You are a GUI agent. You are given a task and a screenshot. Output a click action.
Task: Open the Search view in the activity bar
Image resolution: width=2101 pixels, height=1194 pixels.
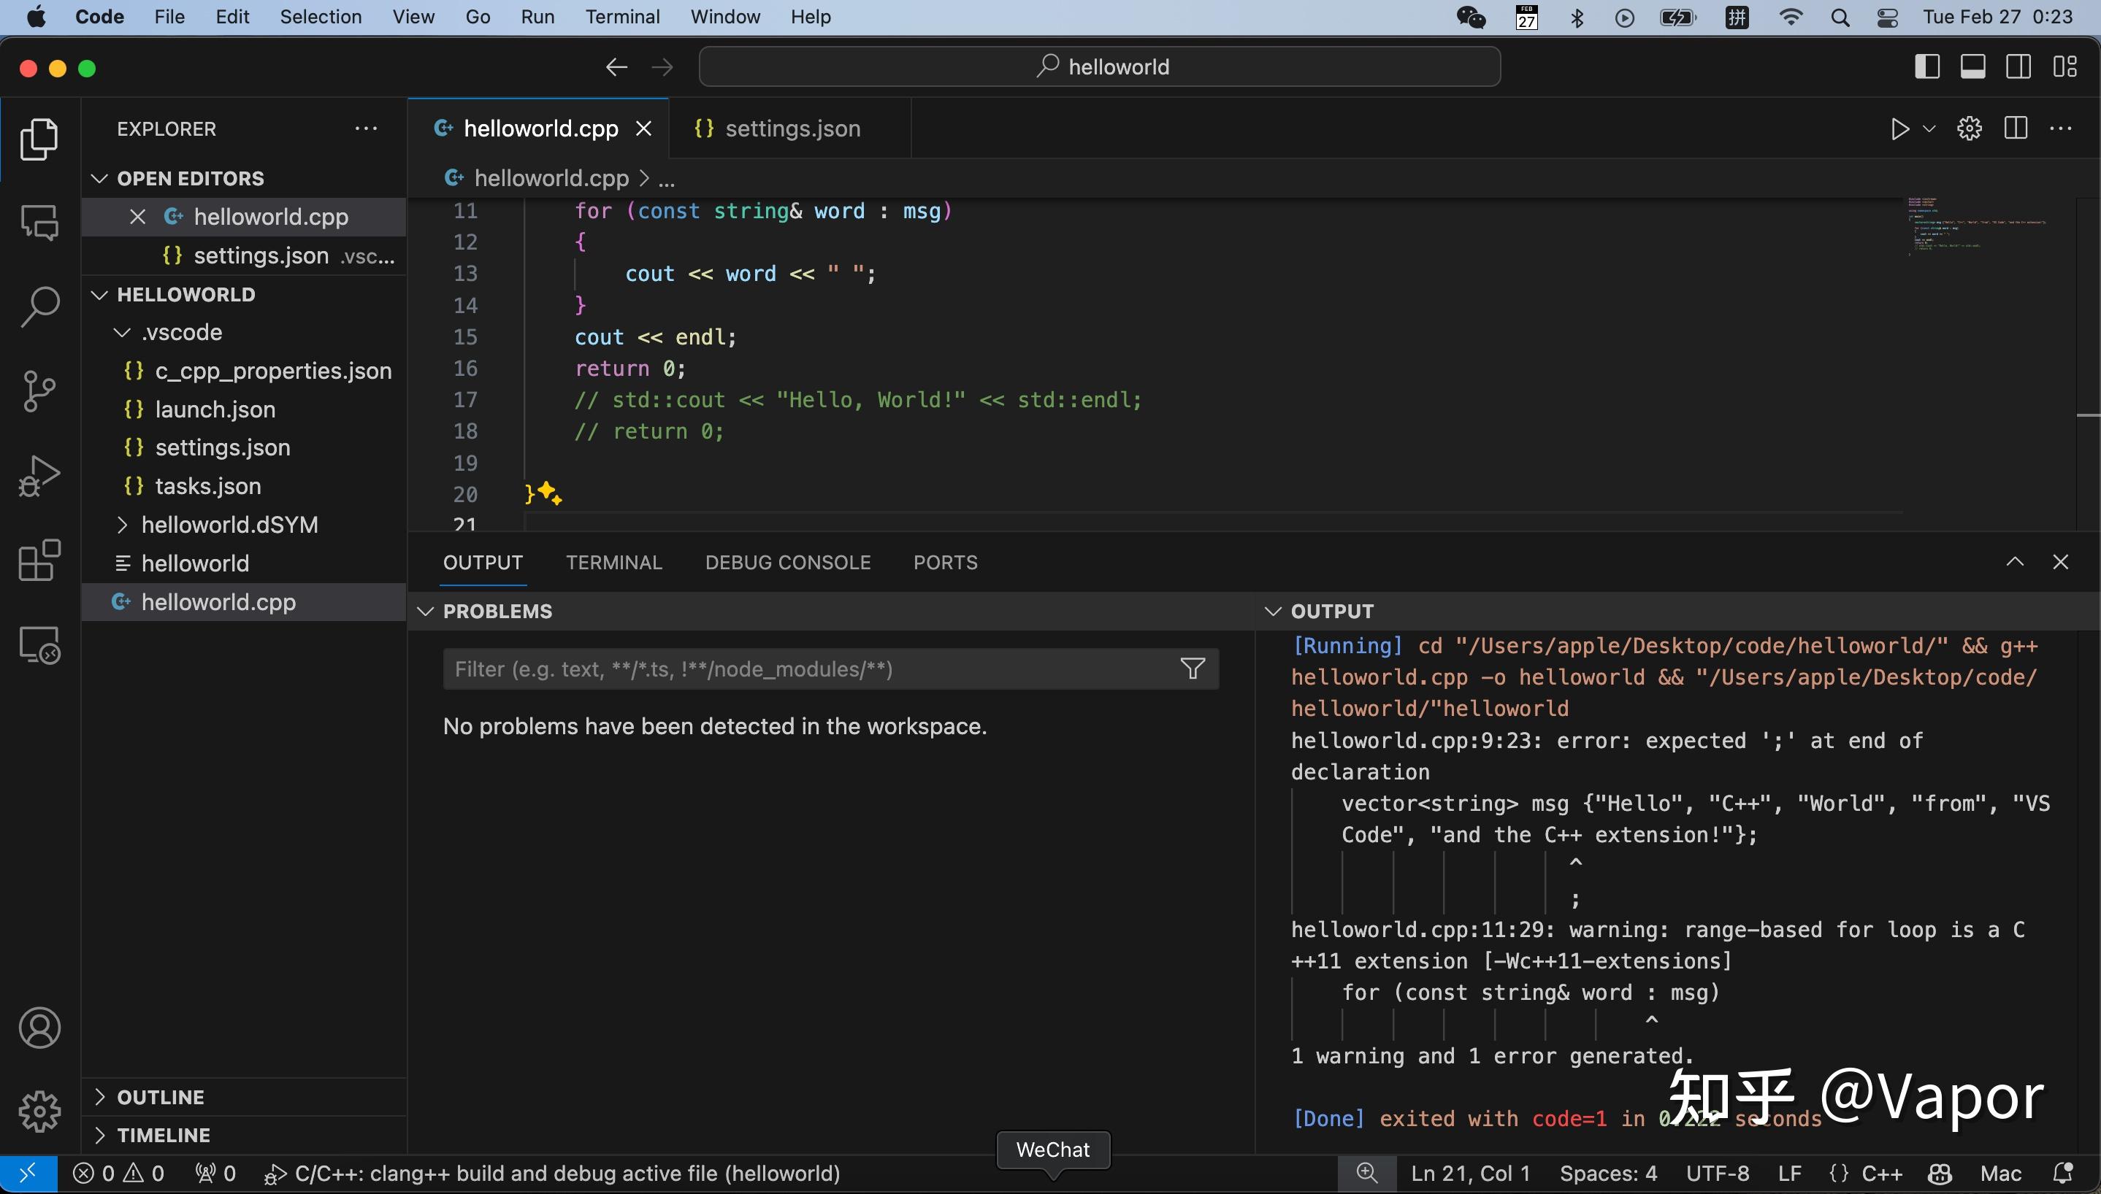[39, 305]
